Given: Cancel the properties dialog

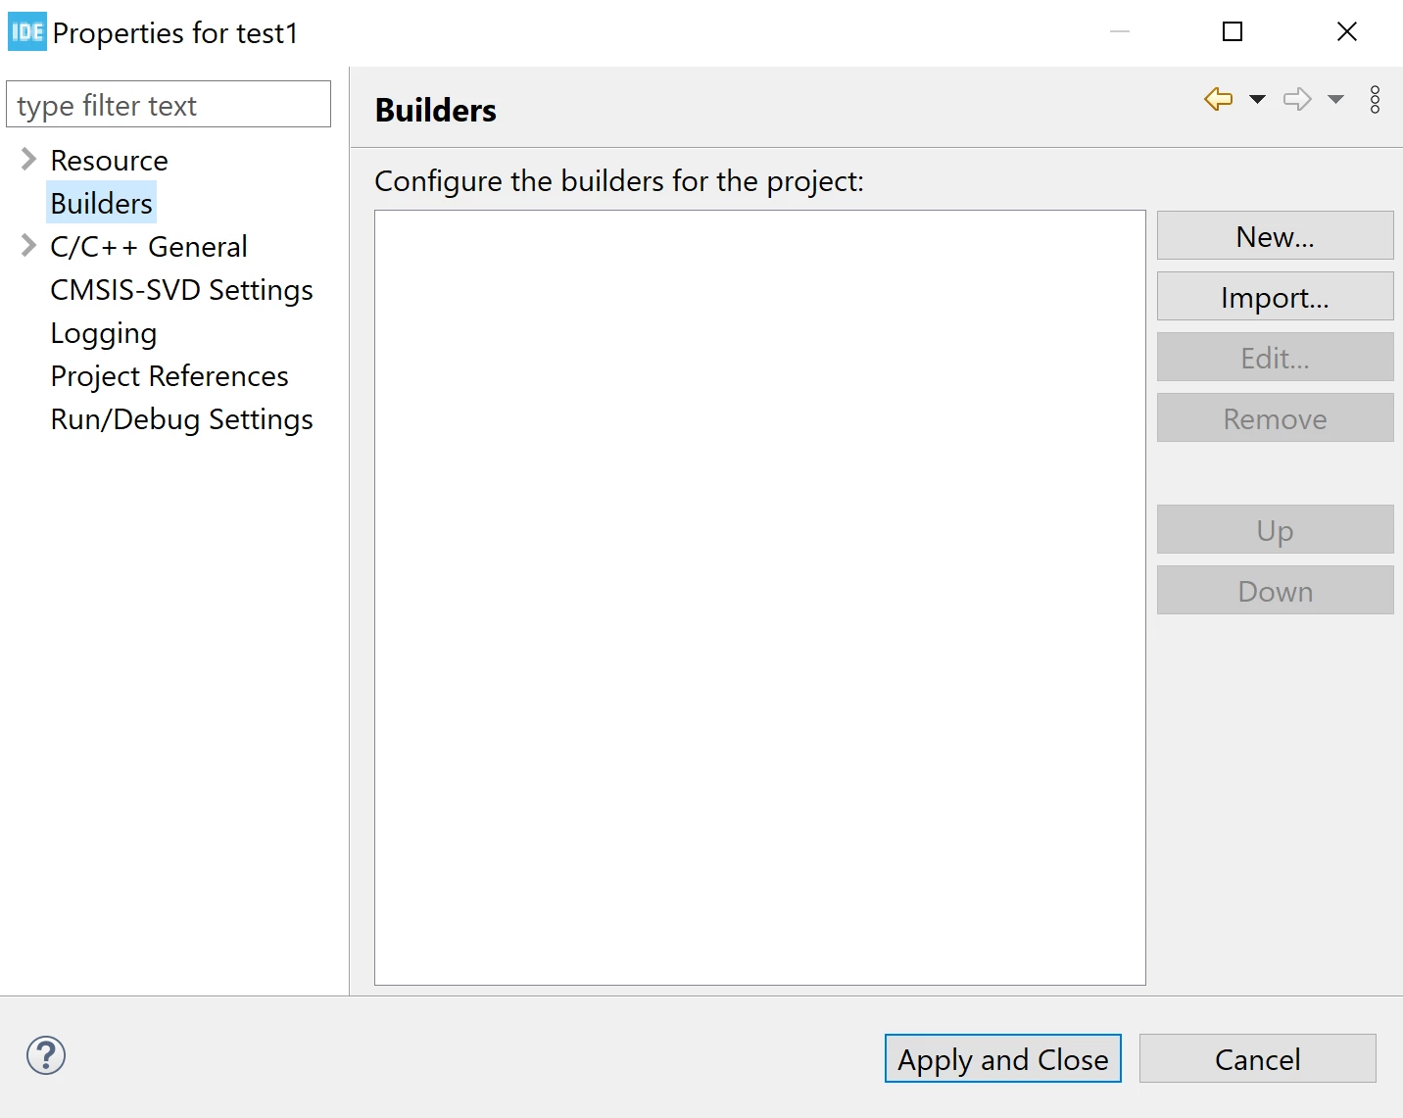Looking at the screenshot, I should [x=1258, y=1058].
